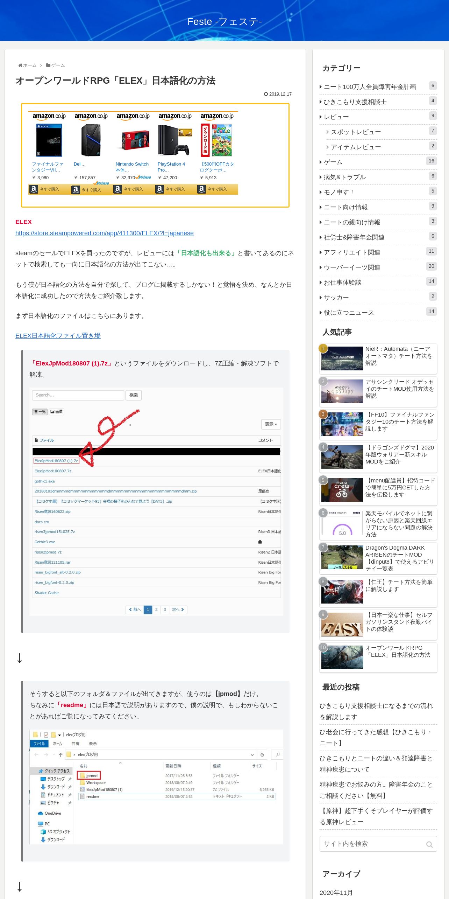Image resolution: width=449 pixels, height=899 pixels.
Task: Click 今すぐ購入 under the Dell product
Action: (91, 190)
